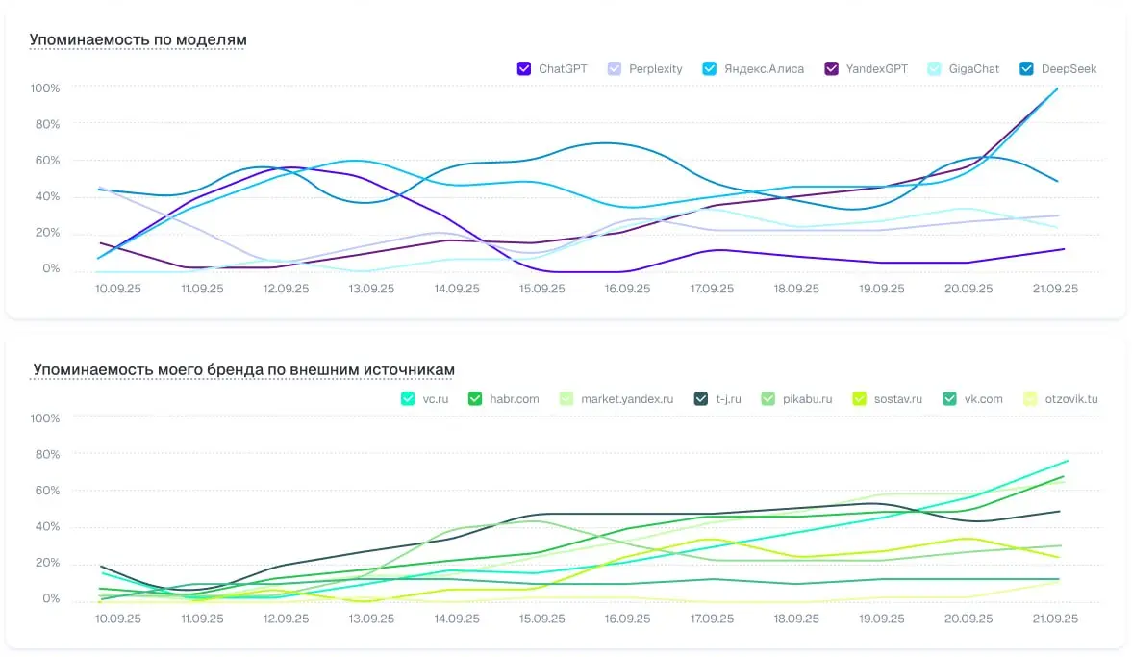Hide the market.yandex.ru series checkbox
This screenshot has height=657, width=1132.
coord(566,398)
